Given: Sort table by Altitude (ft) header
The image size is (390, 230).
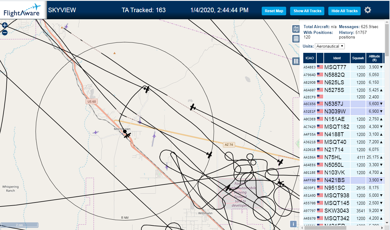Looking at the screenshot, I should pos(374,58).
